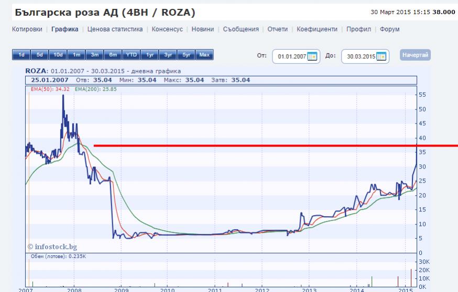Click the Обем (лотове): 0.235K label
Viewport: 458px width, 292px height.
(58, 256)
